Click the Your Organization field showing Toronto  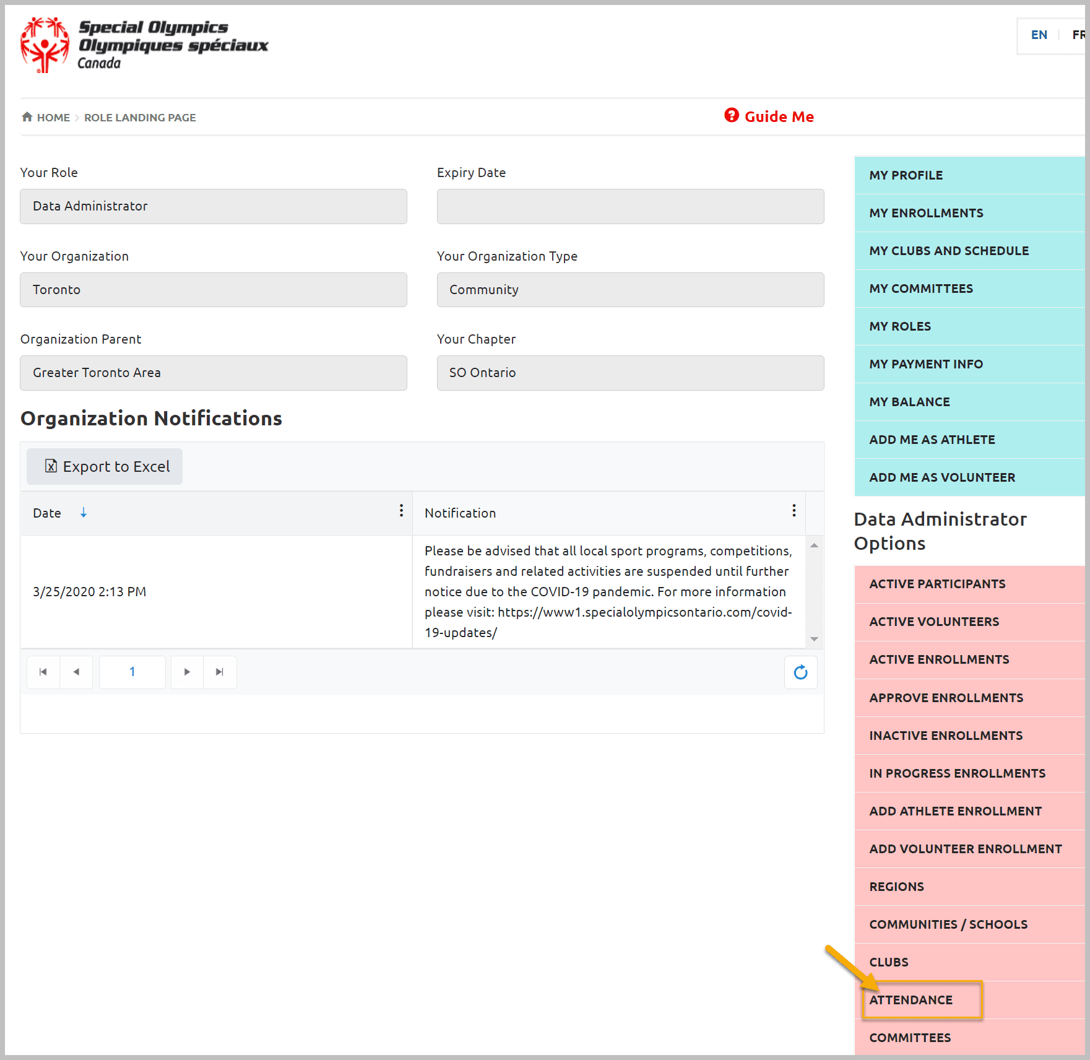click(214, 290)
